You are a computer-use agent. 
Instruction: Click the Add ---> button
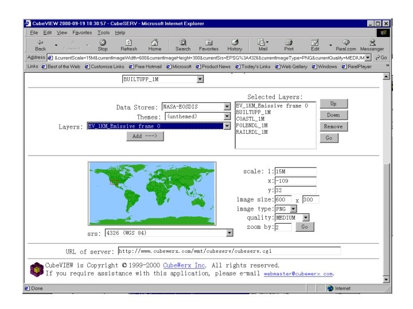pos(145,136)
